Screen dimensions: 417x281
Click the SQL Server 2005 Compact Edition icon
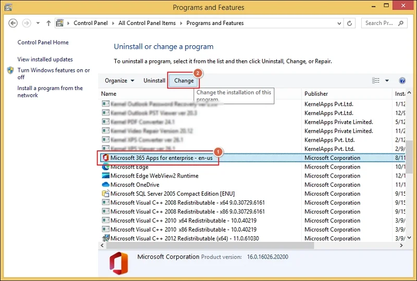[106, 194]
